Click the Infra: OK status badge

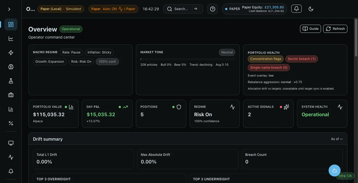(x=345, y=176)
